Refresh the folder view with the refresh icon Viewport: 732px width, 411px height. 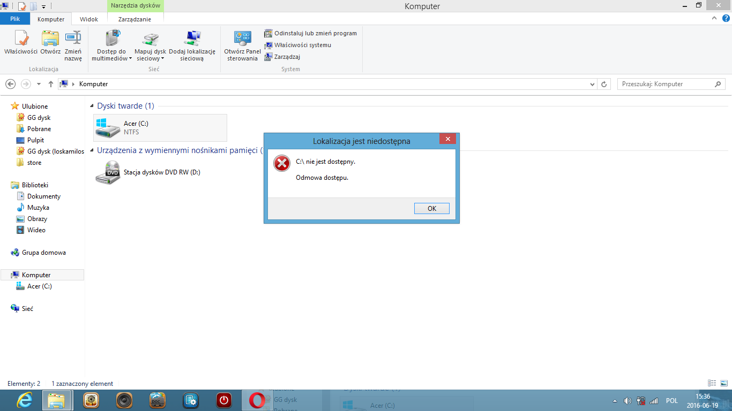(x=604, y=84)
